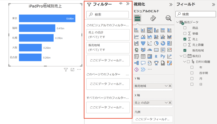The height and width of the screenshot is (124, 217).
Task: Add a Python (Py) visual
Action: coord(163,56)
